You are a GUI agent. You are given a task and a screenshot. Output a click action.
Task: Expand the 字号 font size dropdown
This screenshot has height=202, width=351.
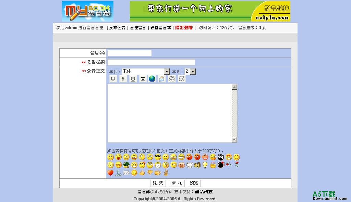(x=193, y=72)
